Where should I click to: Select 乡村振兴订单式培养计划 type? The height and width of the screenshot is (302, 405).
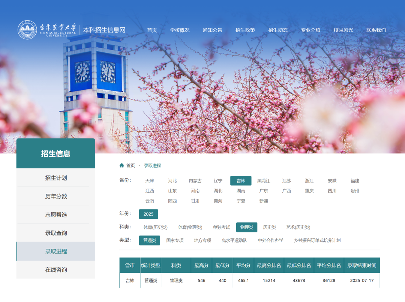[317, 241]
